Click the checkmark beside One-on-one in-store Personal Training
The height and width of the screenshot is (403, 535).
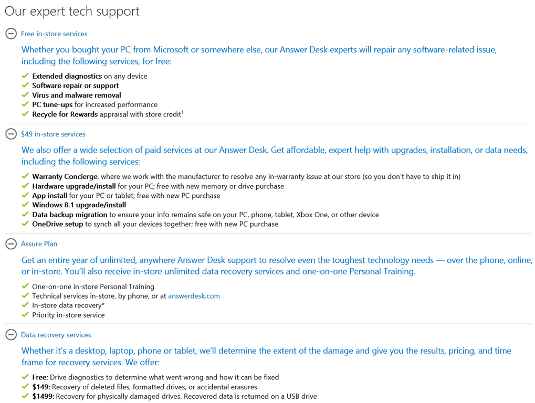pyautogui.click(x=25, y=287)
